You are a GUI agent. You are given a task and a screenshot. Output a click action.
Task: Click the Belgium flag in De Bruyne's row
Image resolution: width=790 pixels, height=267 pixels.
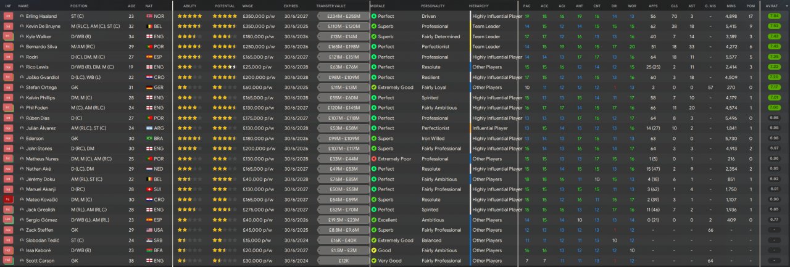coord(149,27)
